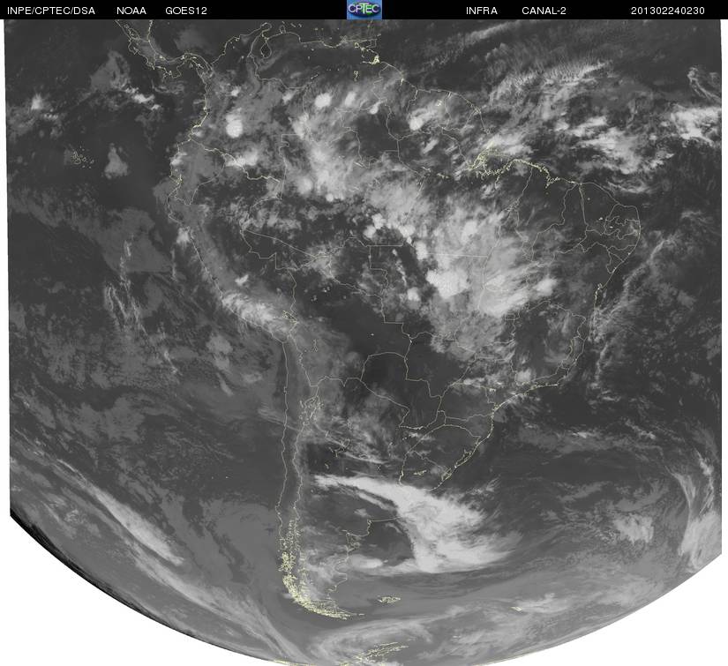Screen dimensions: 728x666
Task: Select the INPE/CPTEC/DSA header text
Action: [x=50, y=11]
